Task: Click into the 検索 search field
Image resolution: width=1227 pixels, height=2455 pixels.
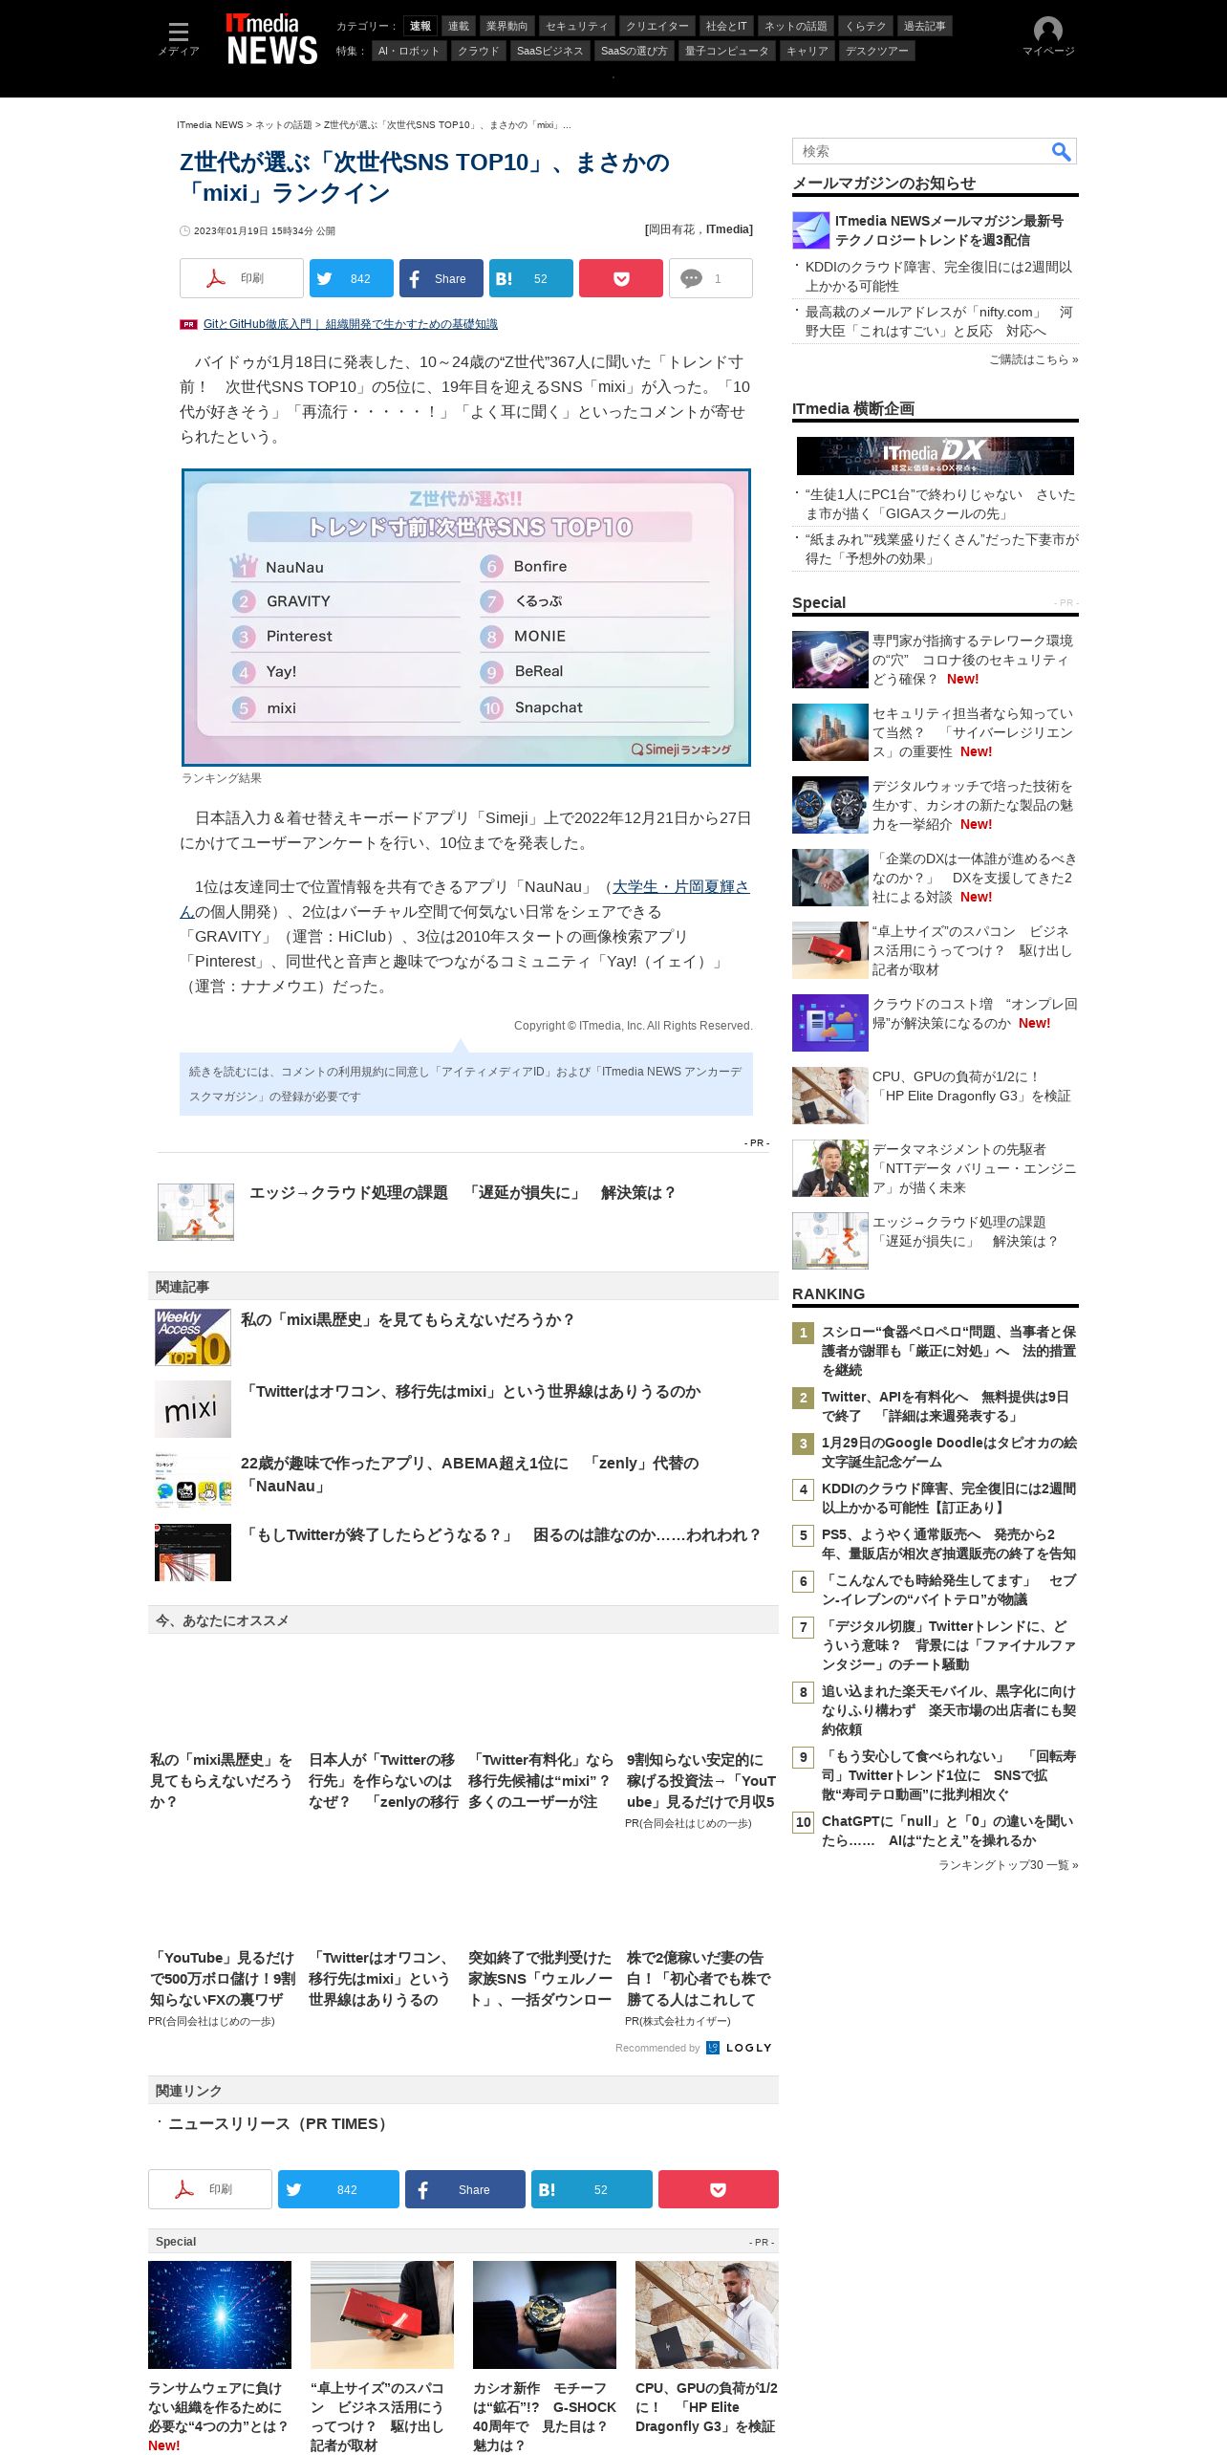Action: 920,151
